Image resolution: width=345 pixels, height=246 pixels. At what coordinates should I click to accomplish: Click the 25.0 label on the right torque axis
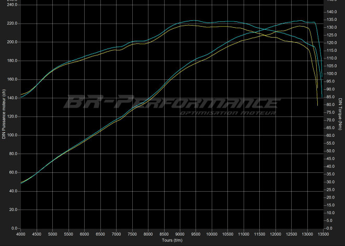pyautogui.click(x=331, y=190)
